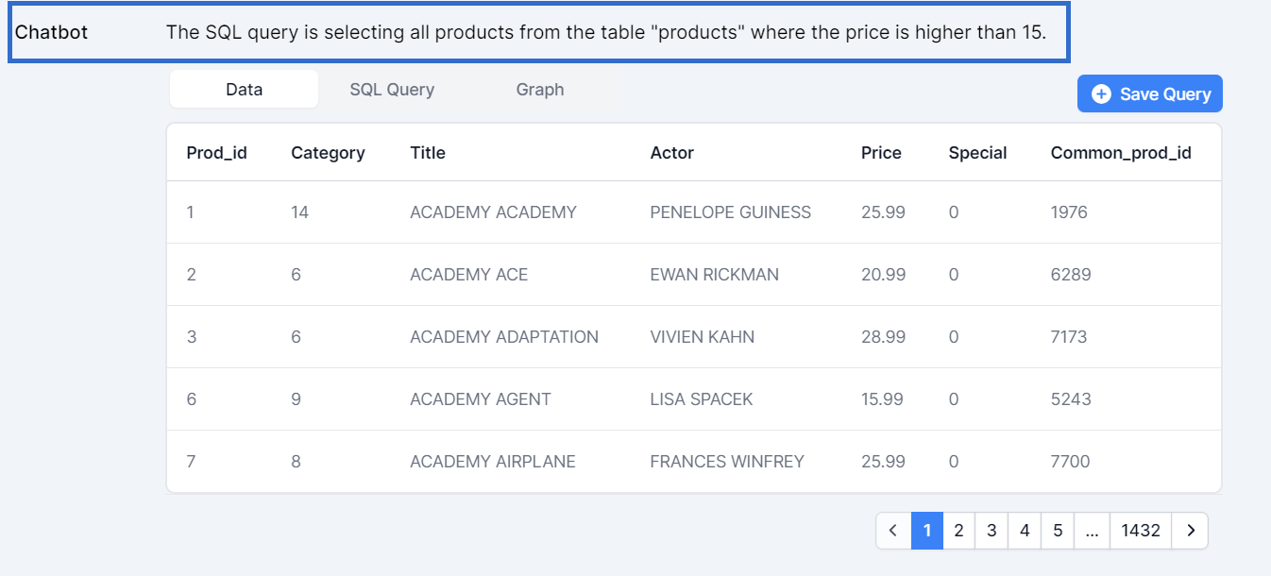1271x576 pixels.
Task: Show the Graph tab
Action: (539, 90)
